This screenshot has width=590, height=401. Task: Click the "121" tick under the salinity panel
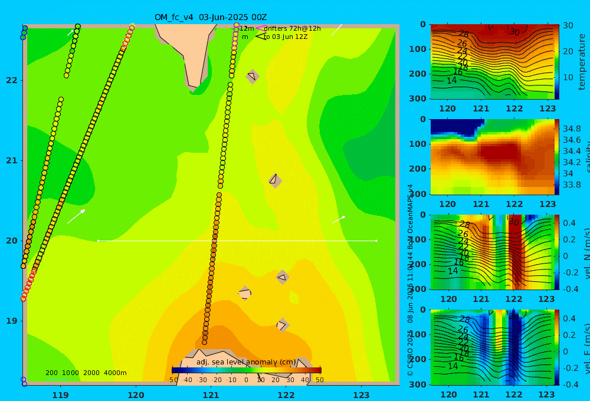point(481,204)
